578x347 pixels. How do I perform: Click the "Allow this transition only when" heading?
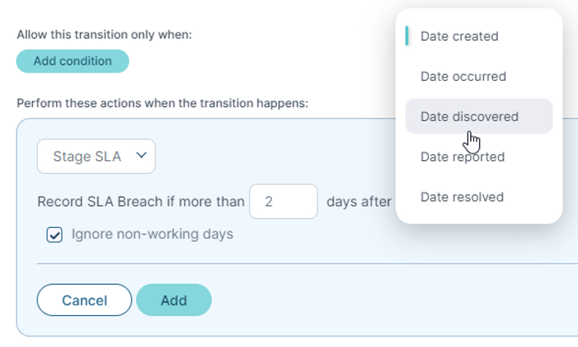(x=104, y=34)
